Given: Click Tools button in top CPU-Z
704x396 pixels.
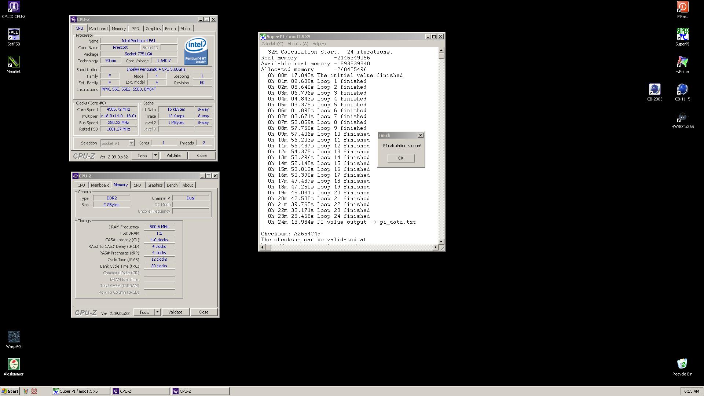Looking at the screenshot, I should pos(142,155).
